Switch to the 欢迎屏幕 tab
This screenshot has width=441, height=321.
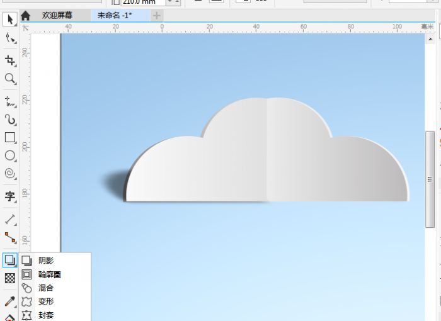(x=58, y=15)
